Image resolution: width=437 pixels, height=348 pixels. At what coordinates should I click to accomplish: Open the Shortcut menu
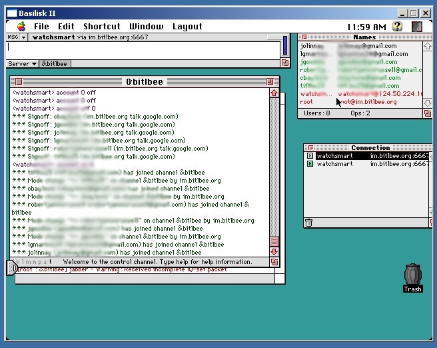coord(102,27)
